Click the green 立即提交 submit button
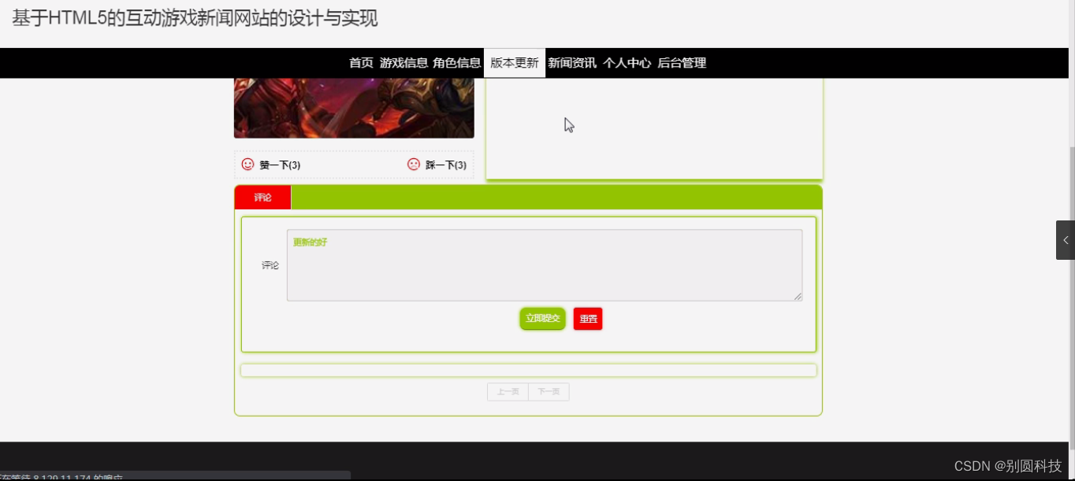The height and width of the screenshot is (481, 1075). tap(541, 319)
